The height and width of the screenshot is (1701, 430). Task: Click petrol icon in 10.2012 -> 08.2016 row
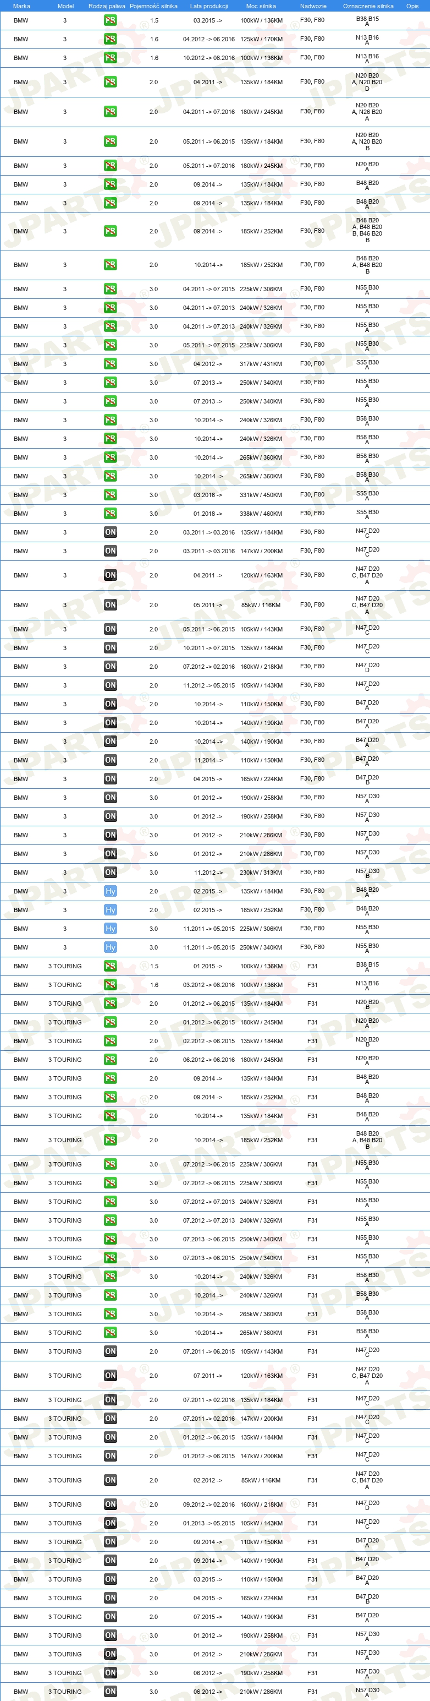[x=110, y=57]
